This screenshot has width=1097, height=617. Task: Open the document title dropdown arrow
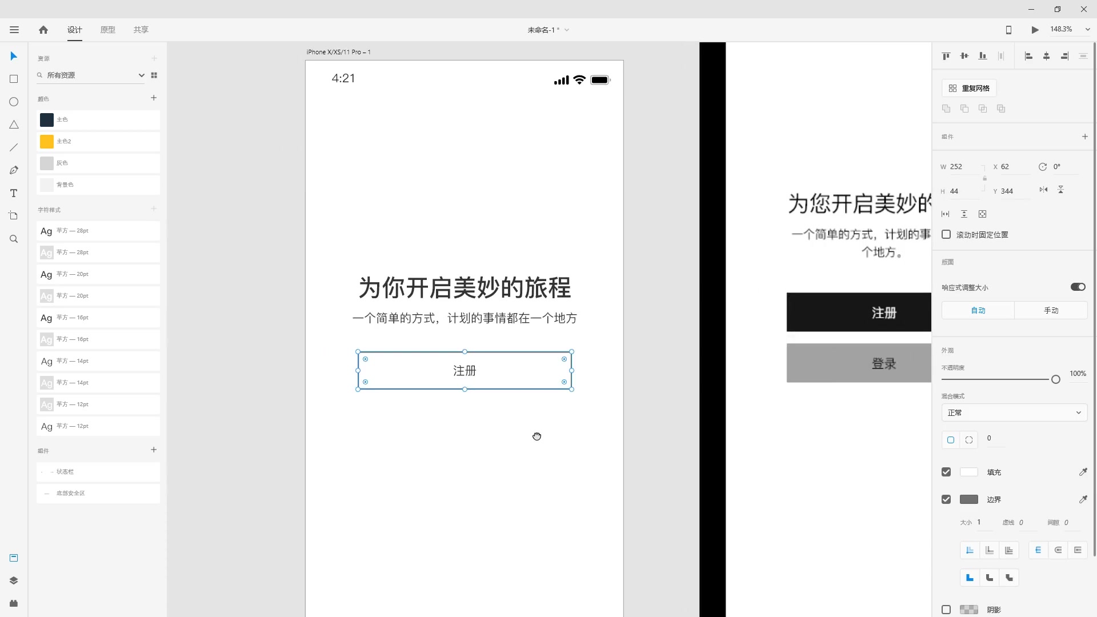(x=567, y=30)
